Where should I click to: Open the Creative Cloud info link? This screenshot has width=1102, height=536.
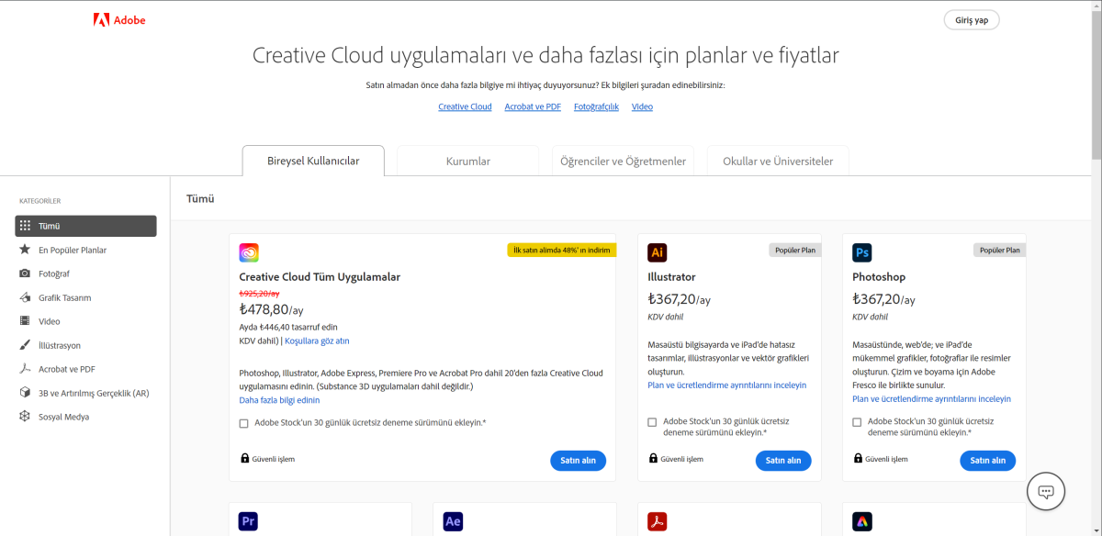click(465, 106)
